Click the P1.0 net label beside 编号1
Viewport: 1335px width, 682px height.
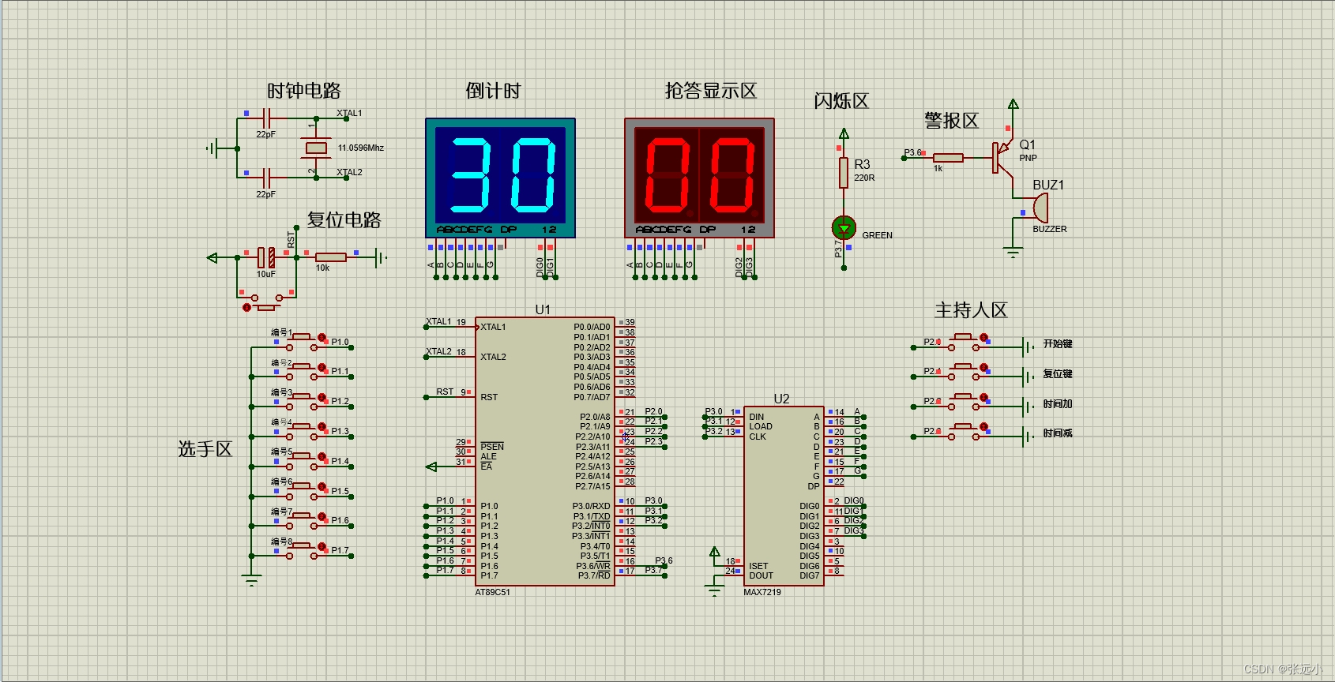coord(340,342)
